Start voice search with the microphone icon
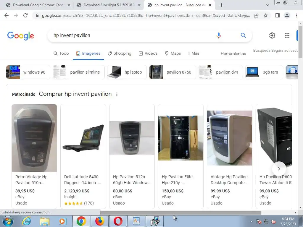Screen dimensions: 303x227 tap(219, 35)
